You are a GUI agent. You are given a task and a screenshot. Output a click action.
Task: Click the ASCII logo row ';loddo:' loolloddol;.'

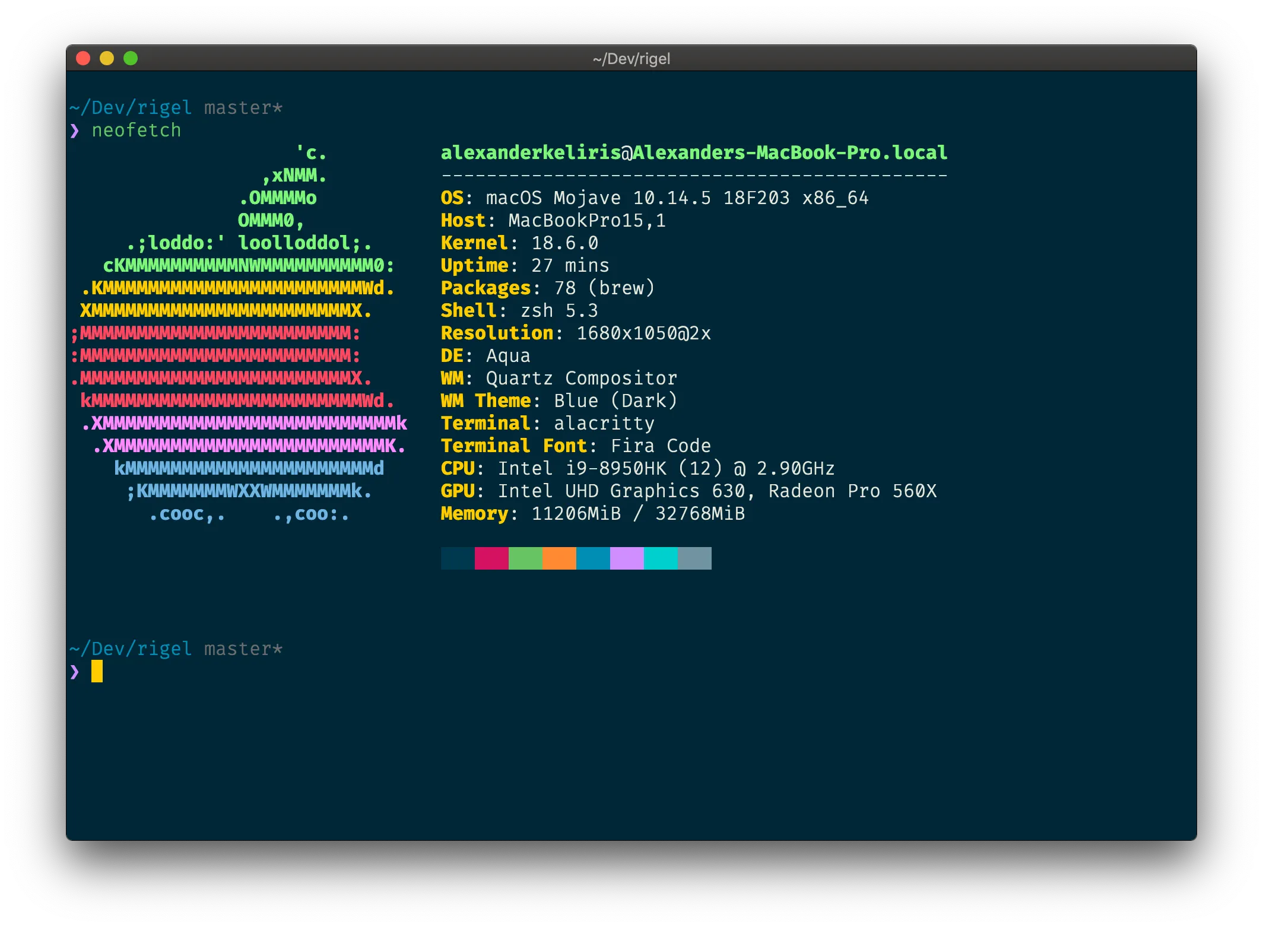point(249,243)
